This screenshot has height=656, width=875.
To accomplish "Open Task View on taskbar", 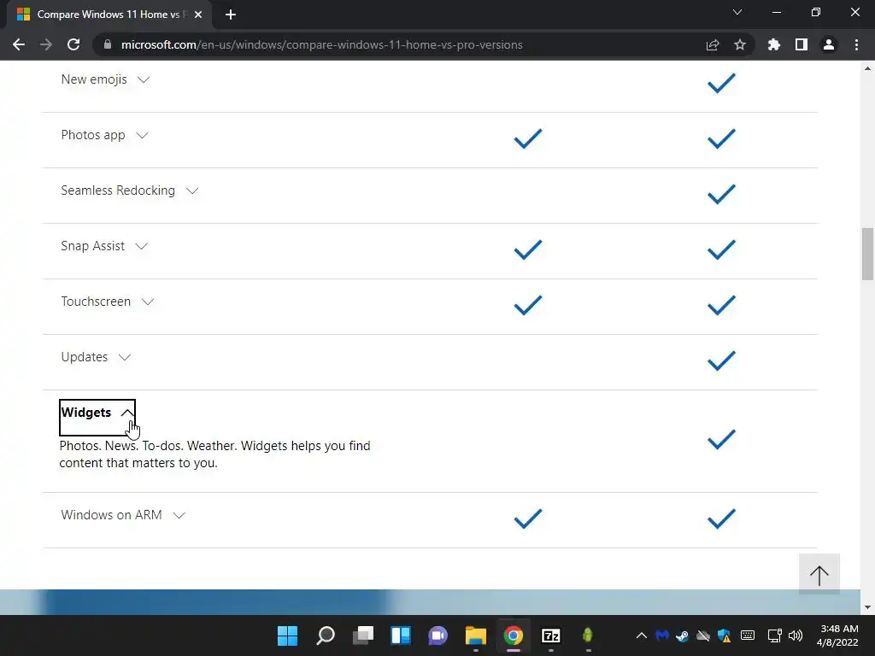I will point(363,635).
